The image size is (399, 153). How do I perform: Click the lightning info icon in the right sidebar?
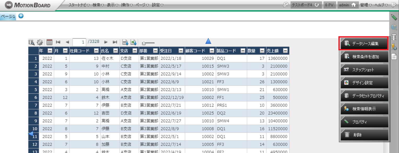[394, 47]
